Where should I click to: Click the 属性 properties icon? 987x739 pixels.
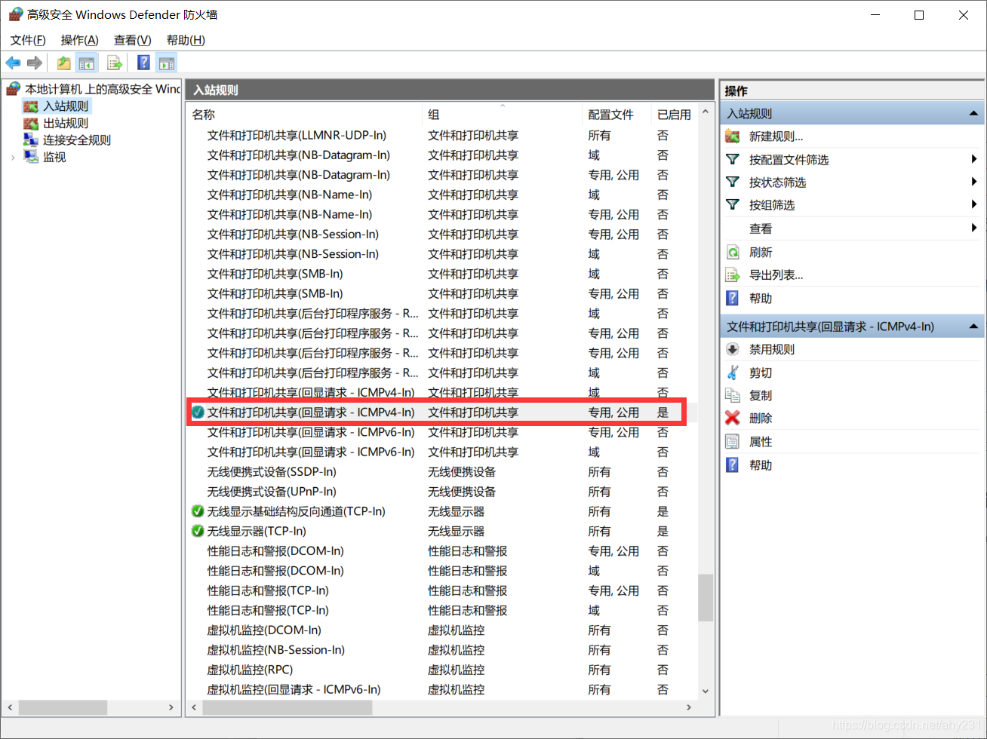[733, 442]
